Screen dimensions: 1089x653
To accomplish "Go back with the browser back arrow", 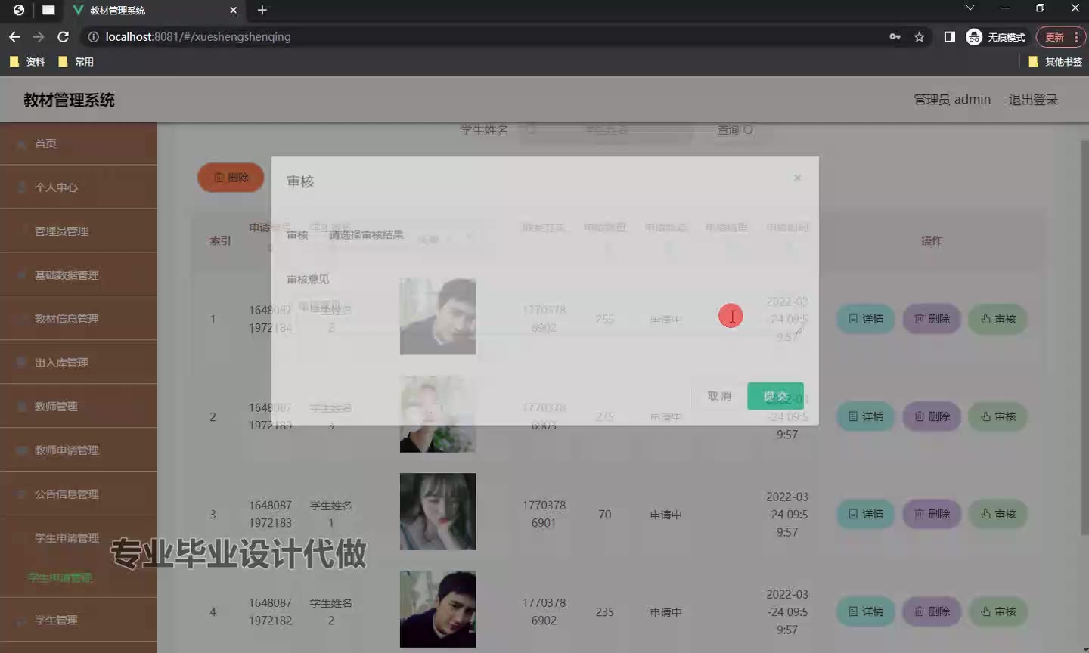I will [x=14, y=36].
